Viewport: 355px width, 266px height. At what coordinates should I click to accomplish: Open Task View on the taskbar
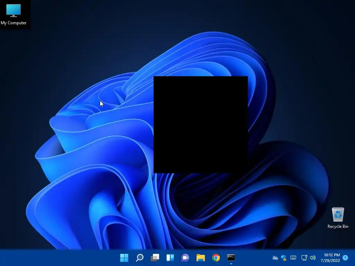click(x=155, y=258)
